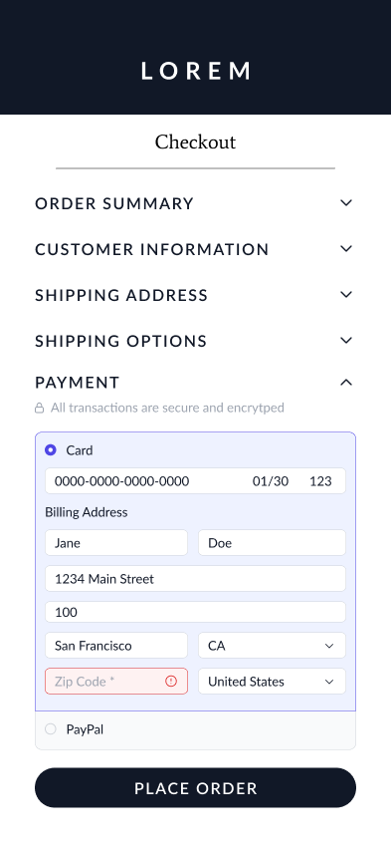
Task: Click the 1234 Main Street address field
Action: click(195, 579)
